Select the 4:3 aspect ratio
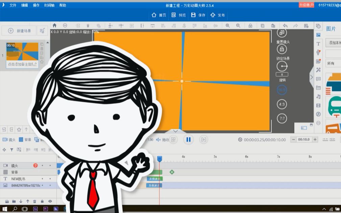The width and height of the screenshot is (341, 213). point(282,104)
